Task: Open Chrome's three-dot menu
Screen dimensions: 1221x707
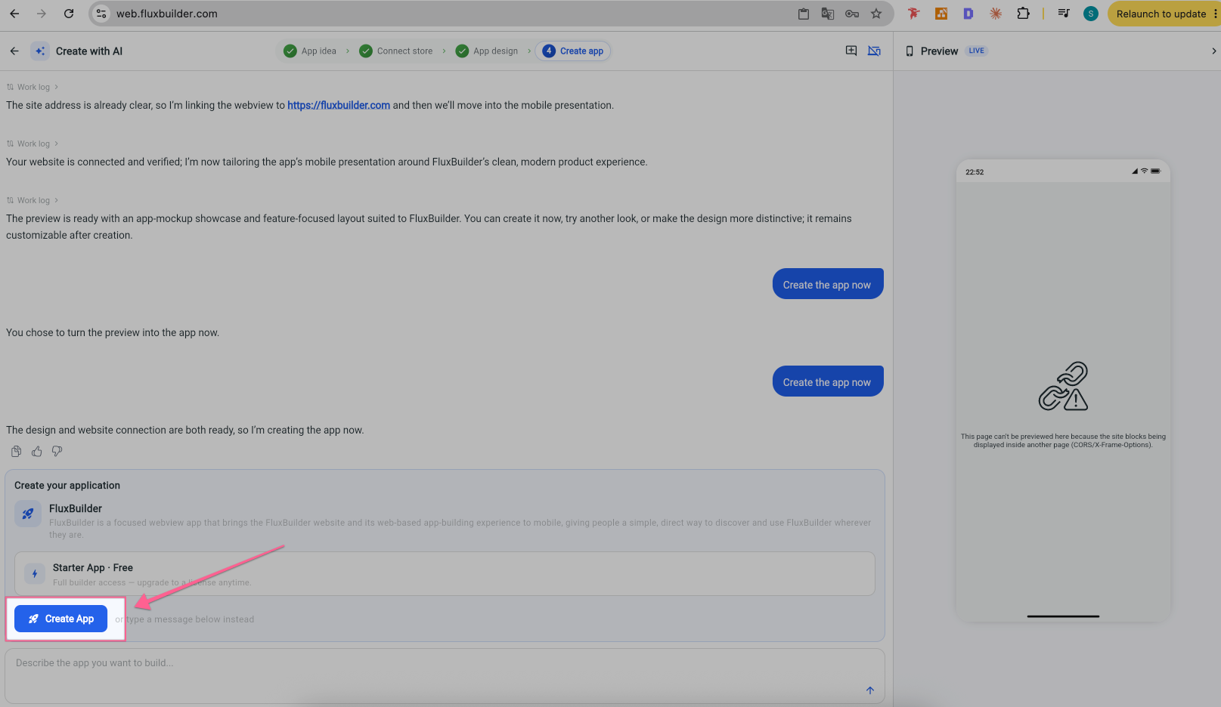Action: coord(1215,14)
